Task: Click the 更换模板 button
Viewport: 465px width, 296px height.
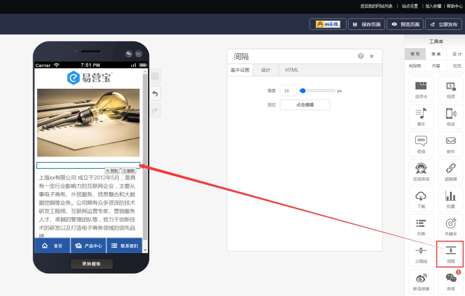Action: 91,263
